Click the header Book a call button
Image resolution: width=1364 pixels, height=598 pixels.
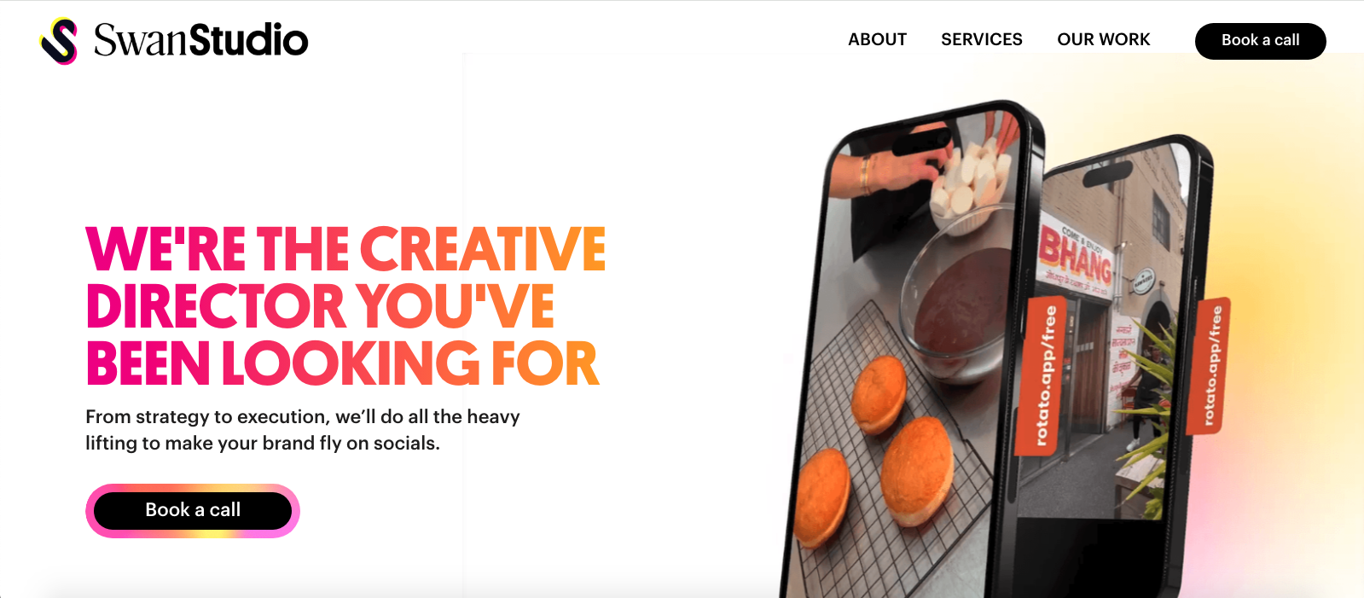coord(1260,41)
